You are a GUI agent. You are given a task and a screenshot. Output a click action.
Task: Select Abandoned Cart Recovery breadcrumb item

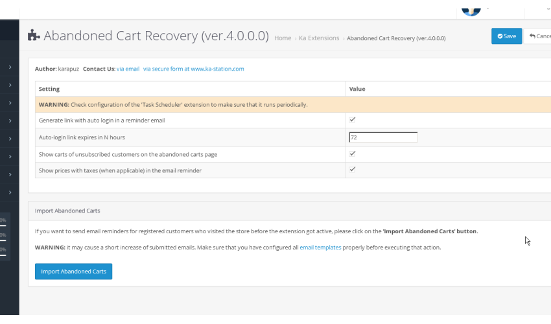[396, 38]
